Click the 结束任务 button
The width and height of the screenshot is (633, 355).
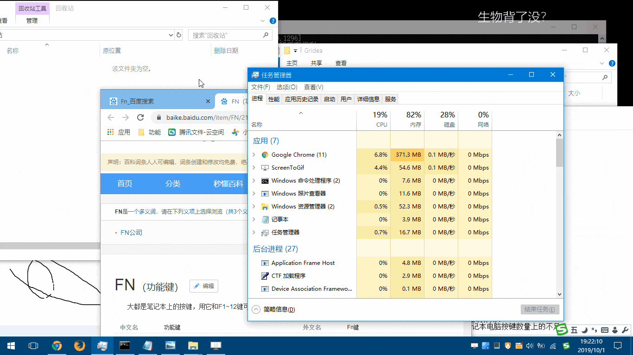pos(540,310)
